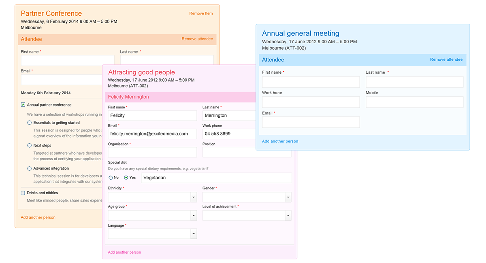Click Felicity's email address field
486x263 pixels.
point(152,134)
